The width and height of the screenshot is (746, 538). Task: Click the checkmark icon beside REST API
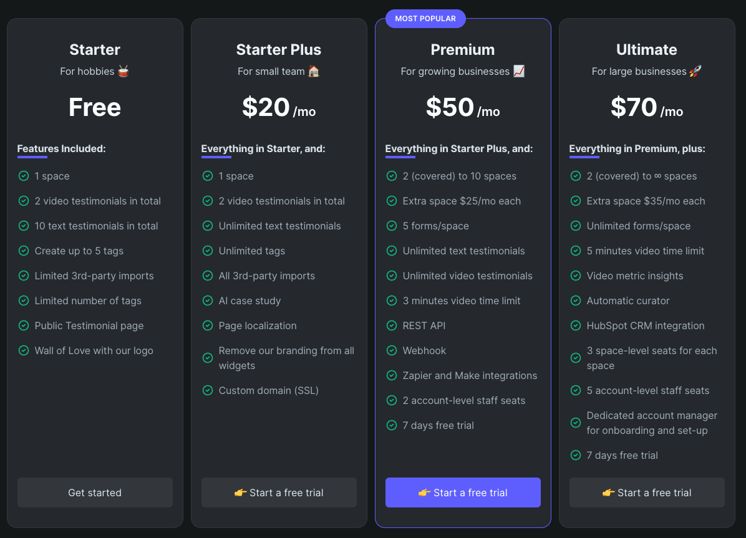coord(392,325)
